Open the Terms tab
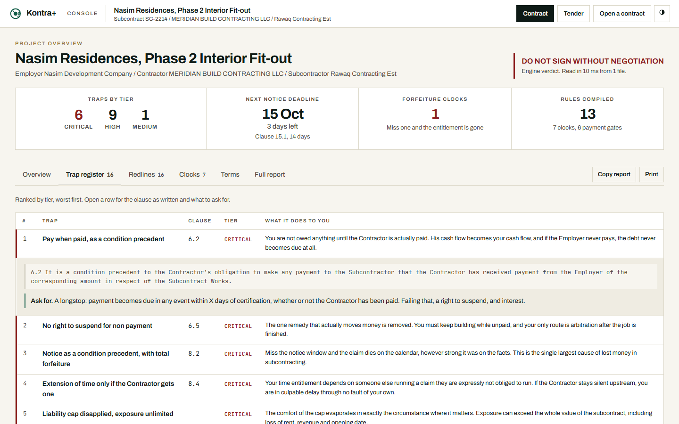The width and height of the screenshot is (679, 424). tap(230, 174)
